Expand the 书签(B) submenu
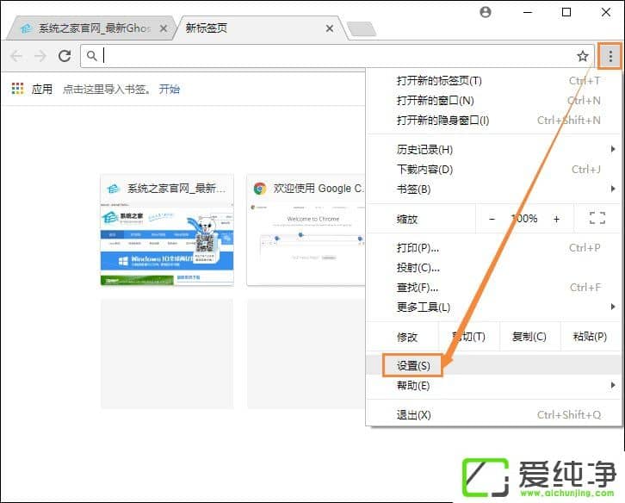 click(494, 189)
